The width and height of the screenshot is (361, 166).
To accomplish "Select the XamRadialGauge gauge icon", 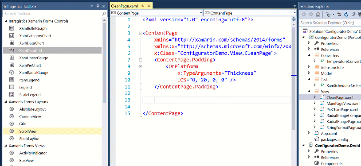I will coord(12,73).
